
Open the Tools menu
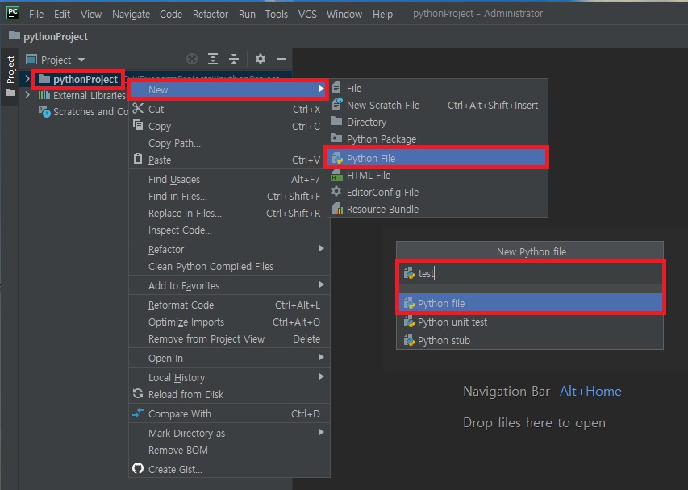[277, 14]
